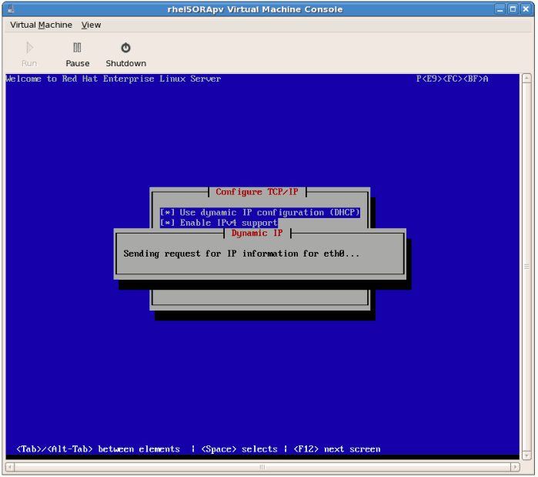The height and width of the screenshot is (477, 538).
Task: Click the Dynamic IP dialog message
Action: pos(242,254)
